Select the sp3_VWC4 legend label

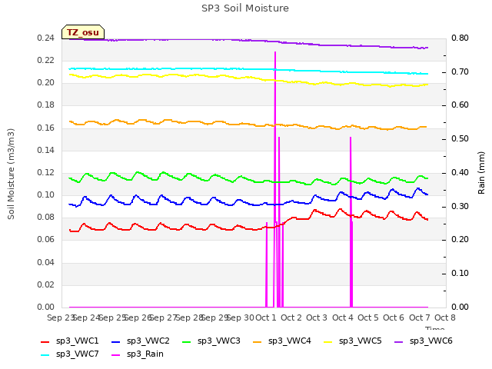click(x=289, y=341)
